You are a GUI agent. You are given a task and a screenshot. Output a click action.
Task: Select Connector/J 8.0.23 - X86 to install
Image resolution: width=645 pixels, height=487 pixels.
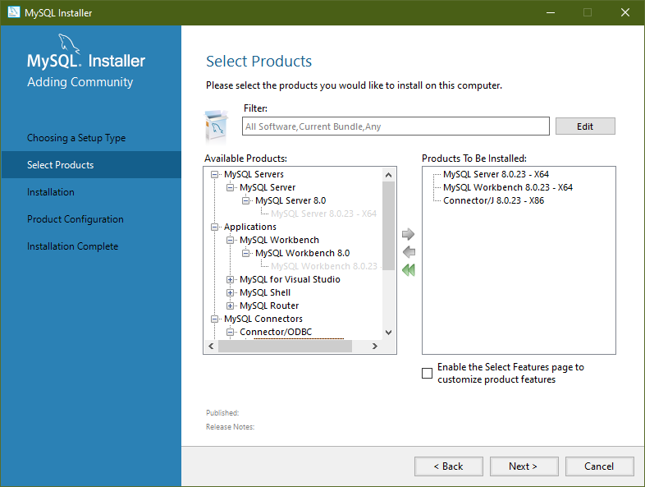tap(493, 200)
